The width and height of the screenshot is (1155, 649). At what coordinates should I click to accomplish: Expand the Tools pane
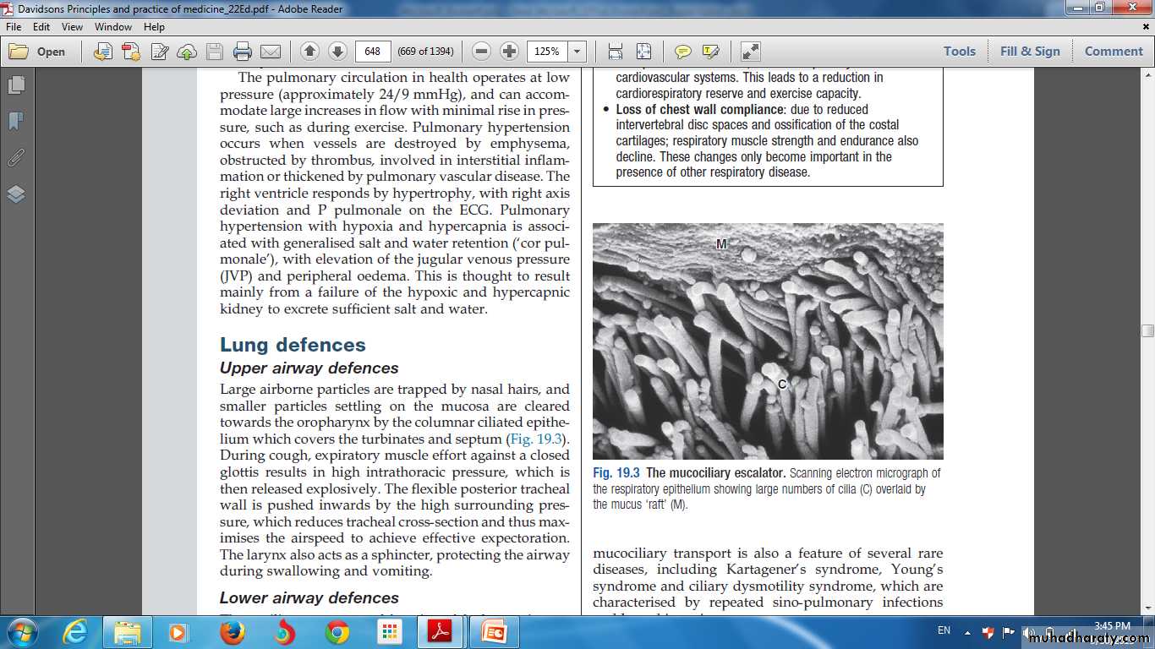(x=960, y=52)
